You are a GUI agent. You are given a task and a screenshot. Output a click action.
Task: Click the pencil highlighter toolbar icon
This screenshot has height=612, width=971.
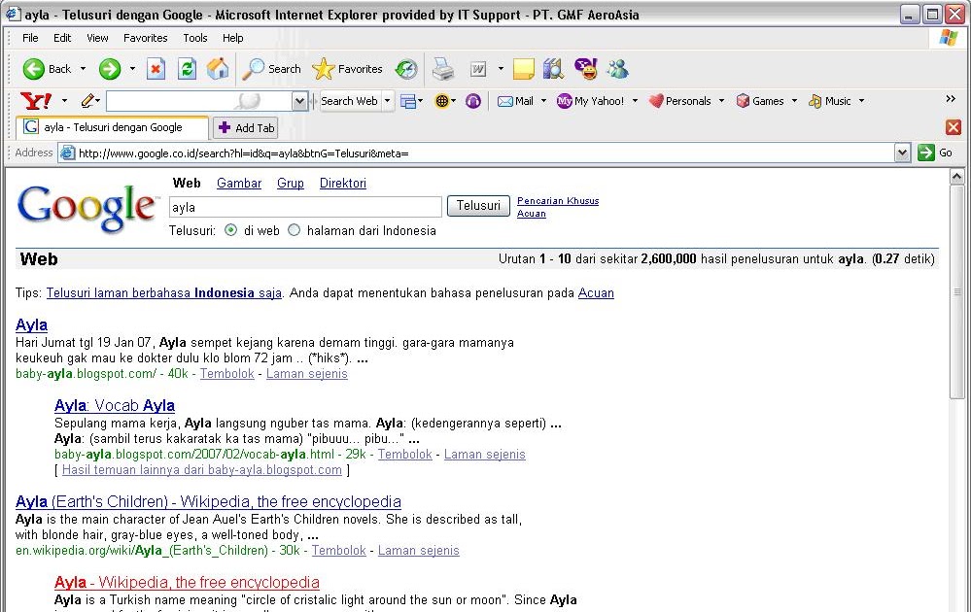87,101
